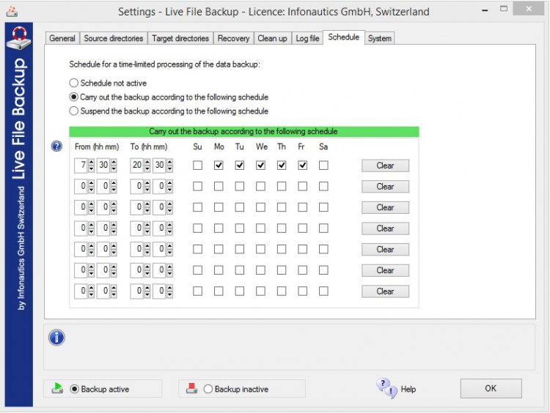Screen dimensions: 550x413
Task: Clear the fourth schedule row
Action: tap(385, 228)
